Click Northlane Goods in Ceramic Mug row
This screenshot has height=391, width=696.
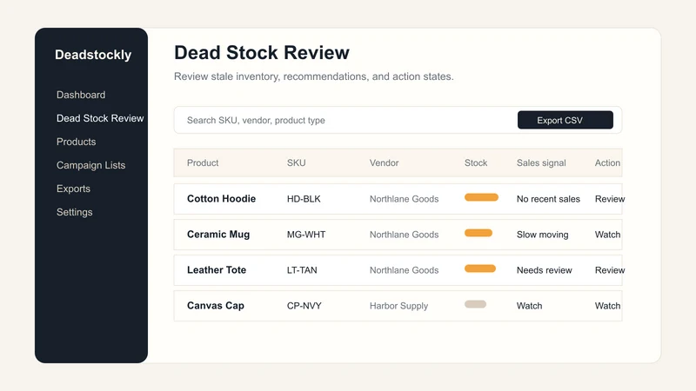404,235
